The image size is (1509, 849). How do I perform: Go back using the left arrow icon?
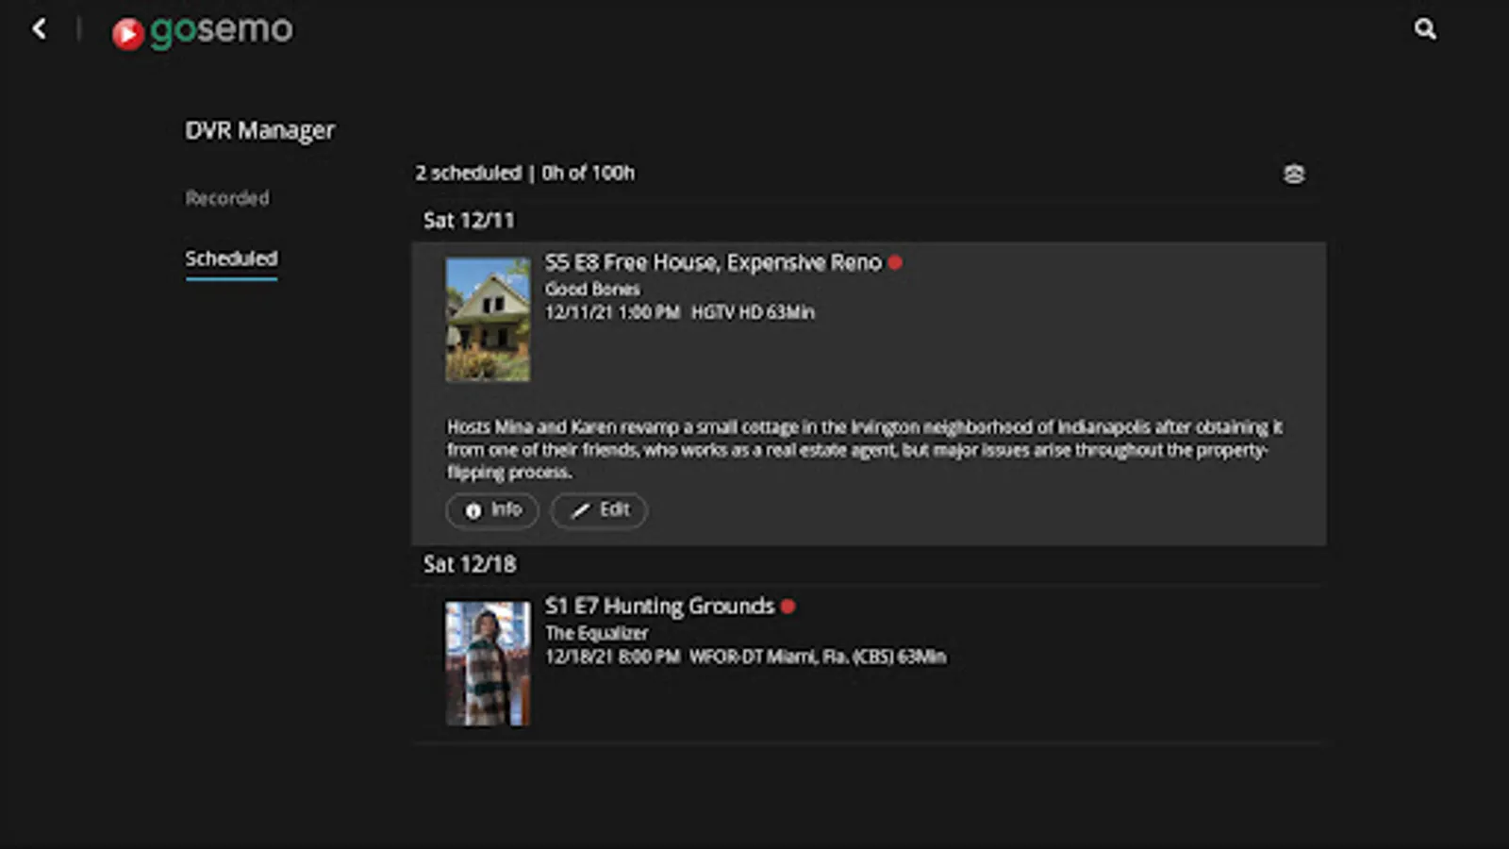click(x=39, y=29)
